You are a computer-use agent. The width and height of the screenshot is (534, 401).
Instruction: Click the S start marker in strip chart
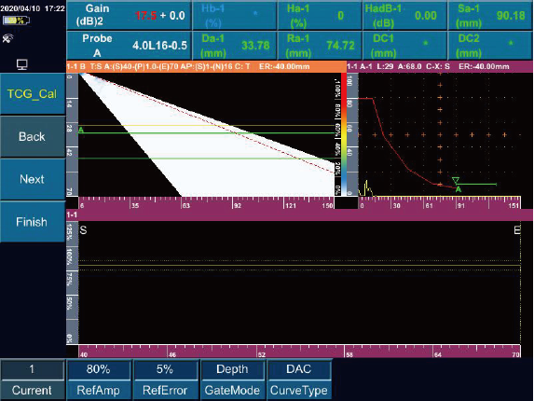click(83, 230)
